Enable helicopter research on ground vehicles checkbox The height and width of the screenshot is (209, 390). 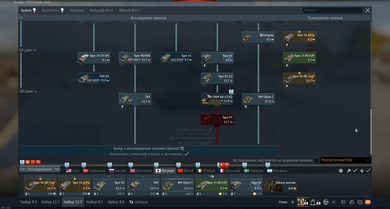pyautogui.click(x=316, y=160)
